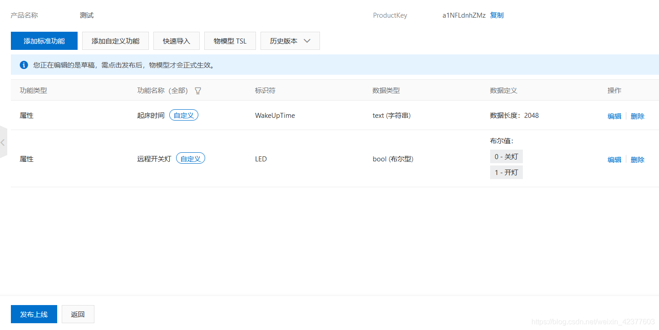This screenshot has height=330, width=659.
Task: Click 添加自定义功能 button
Action: point(115,41)
